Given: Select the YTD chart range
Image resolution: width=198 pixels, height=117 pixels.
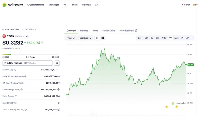Looking at the screenshot, I should [x=164, y=38].
